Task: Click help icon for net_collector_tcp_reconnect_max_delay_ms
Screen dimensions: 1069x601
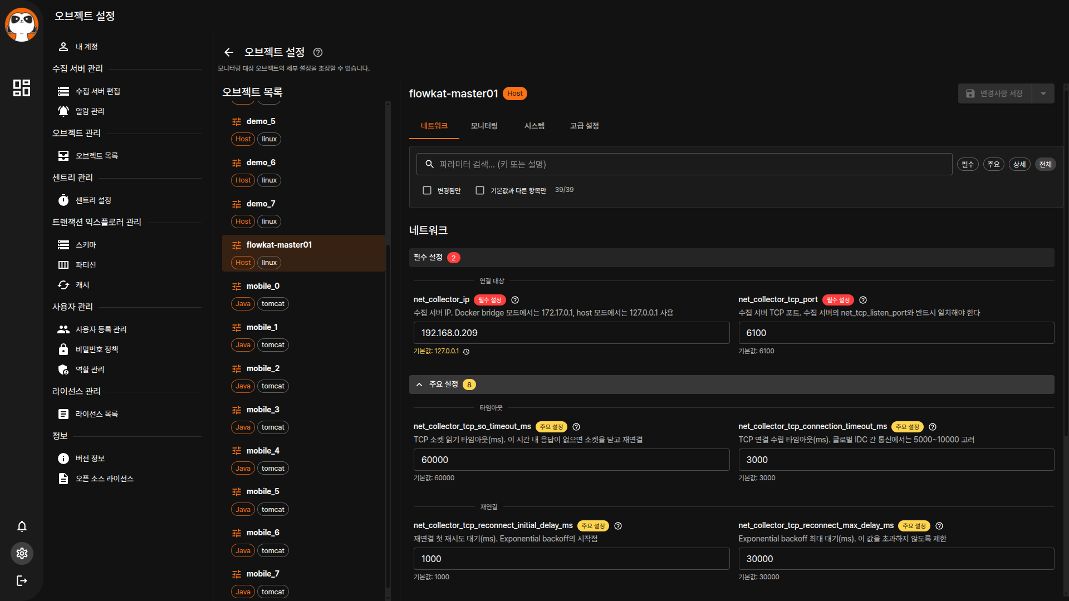Action: point(939,526)
